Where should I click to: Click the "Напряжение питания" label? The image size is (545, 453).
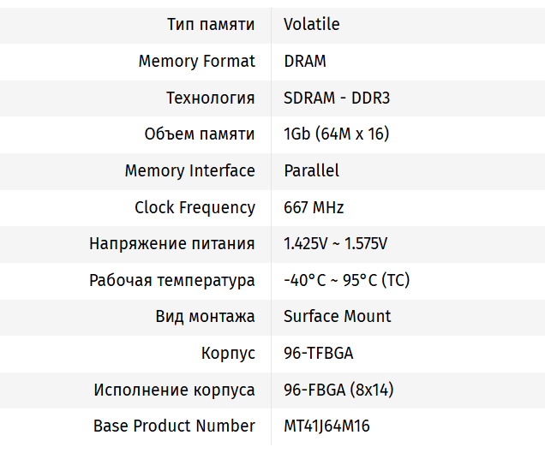point(171,243)
